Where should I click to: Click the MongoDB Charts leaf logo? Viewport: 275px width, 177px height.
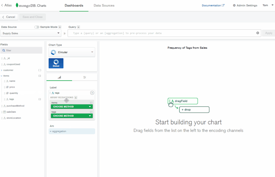[17, 5]
